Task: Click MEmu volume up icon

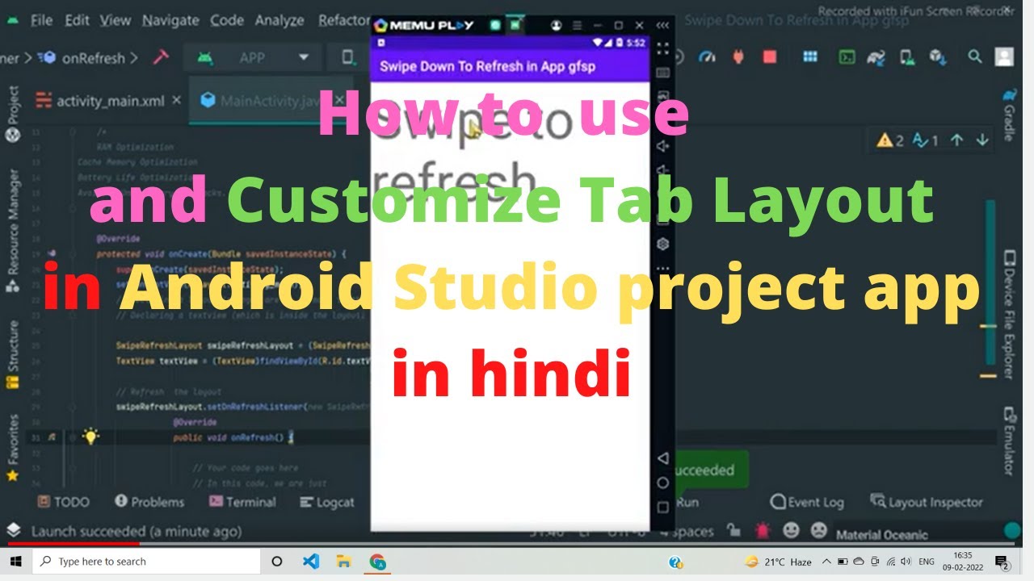Action: point(663,146)
